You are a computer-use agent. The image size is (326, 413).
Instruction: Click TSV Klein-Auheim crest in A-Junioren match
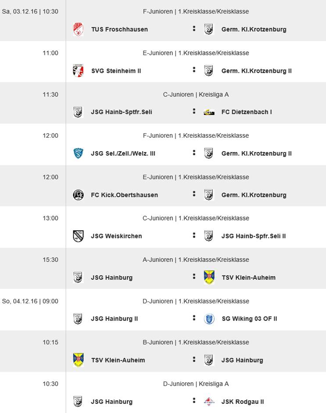pyautogui.click(x=209, y=278)
